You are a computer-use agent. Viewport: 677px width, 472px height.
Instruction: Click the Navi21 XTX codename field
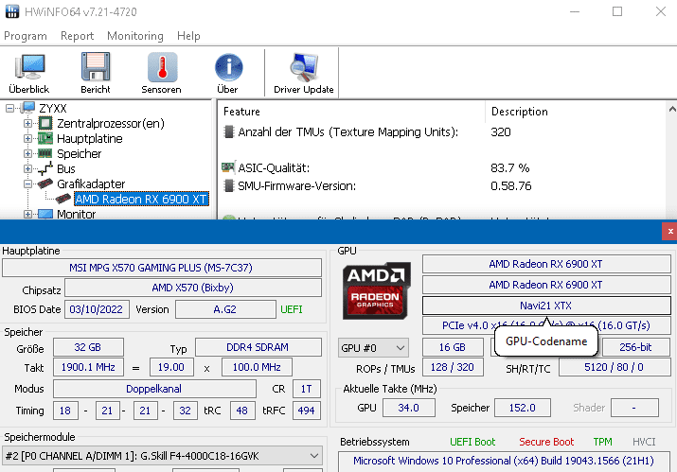click(x=546, y=306)
